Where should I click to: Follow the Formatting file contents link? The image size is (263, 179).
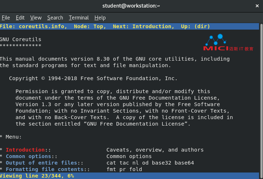45,170
